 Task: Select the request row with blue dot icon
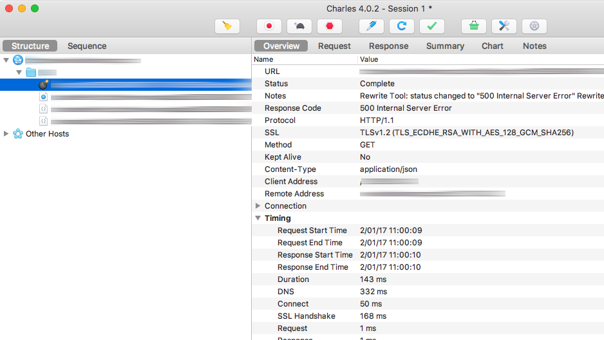pos(126,97)
